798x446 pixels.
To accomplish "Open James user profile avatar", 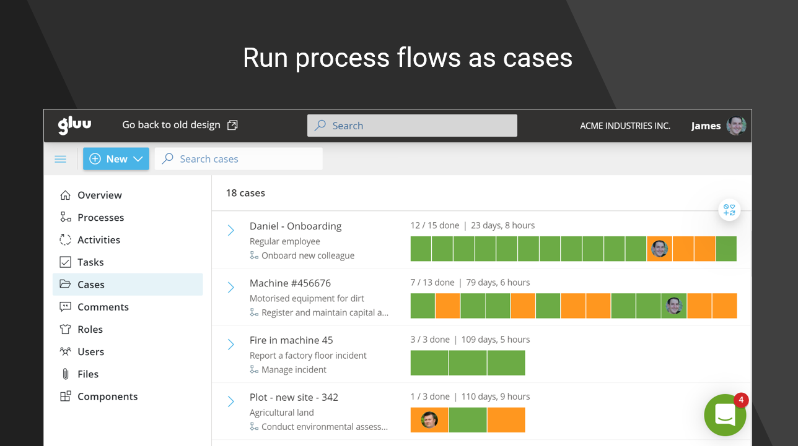I will [x=736, y=126].
